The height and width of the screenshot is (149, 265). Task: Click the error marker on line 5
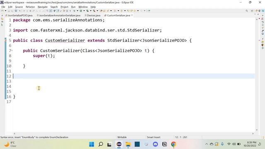(5, 40)
